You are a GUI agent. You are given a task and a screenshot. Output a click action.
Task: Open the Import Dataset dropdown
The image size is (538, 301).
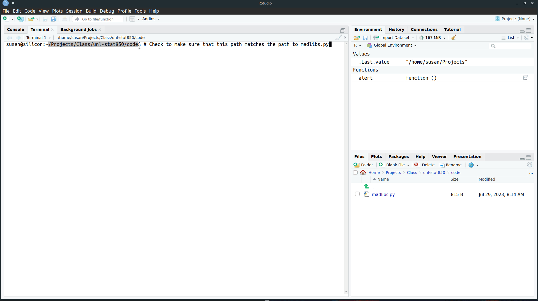[394, 37]
